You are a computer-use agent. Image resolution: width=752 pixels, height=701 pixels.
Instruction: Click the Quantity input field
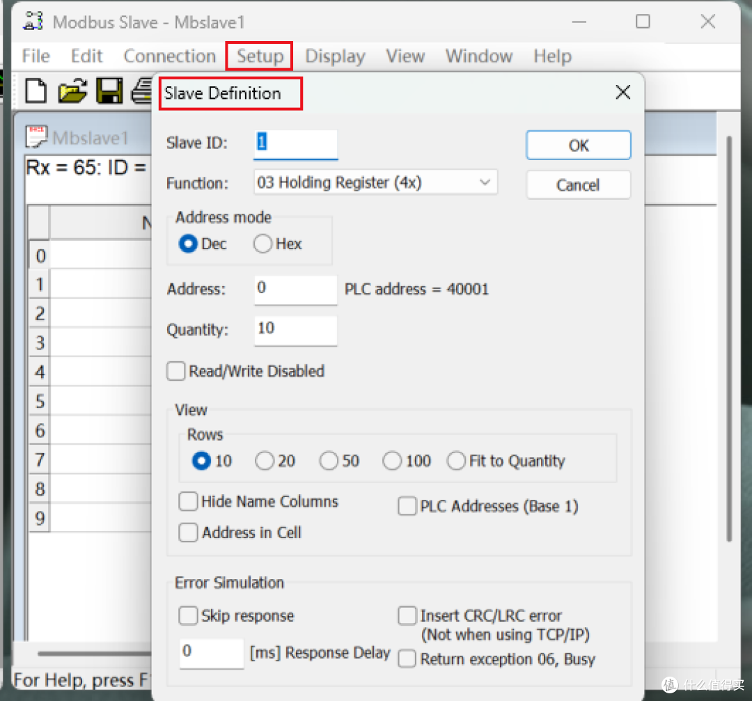[295, 331]
